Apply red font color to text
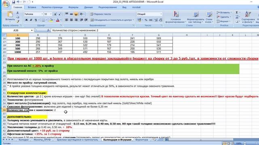 click(57, 20)
